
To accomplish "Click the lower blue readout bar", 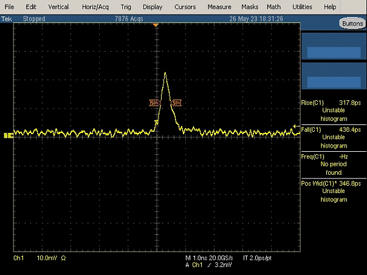I will (x=334, y=82).
